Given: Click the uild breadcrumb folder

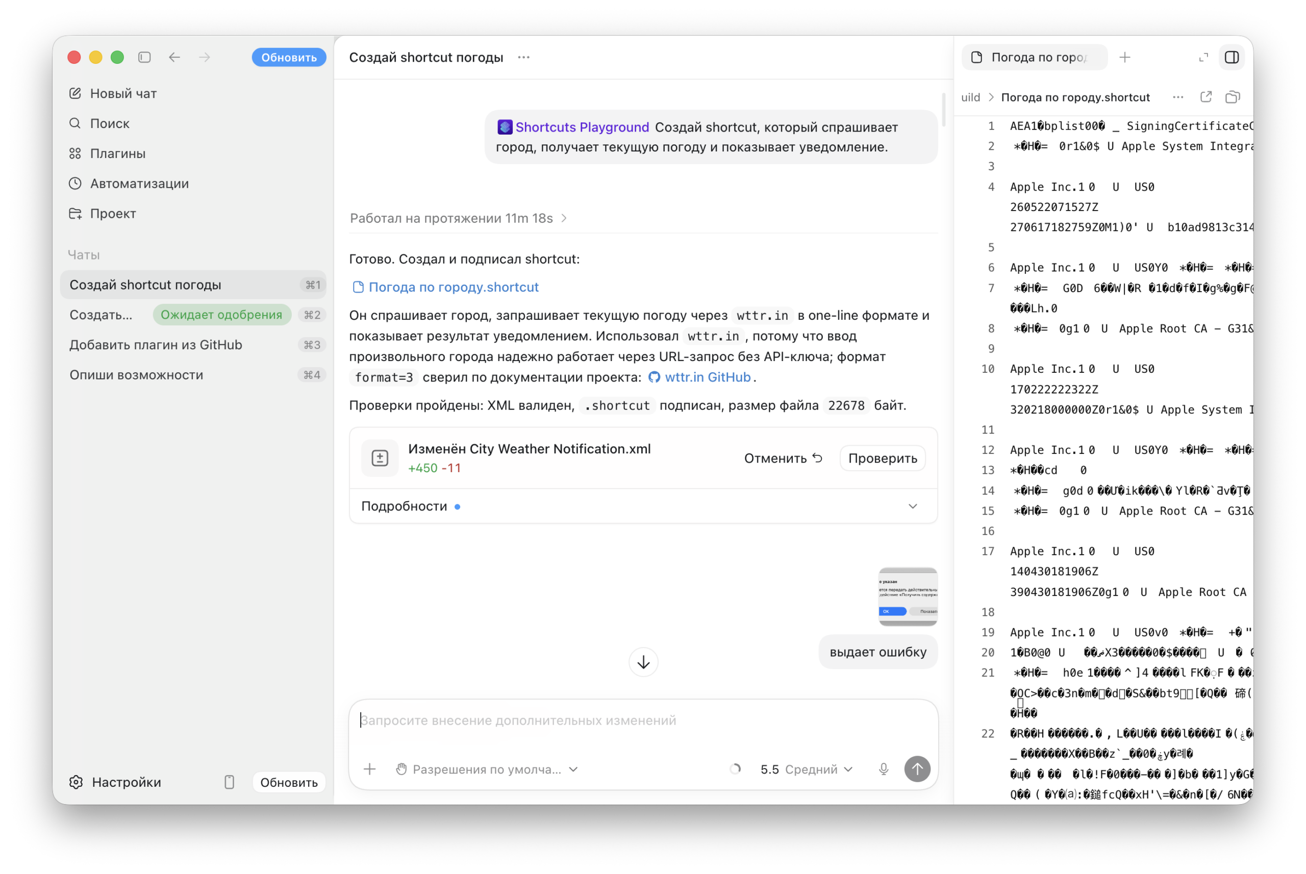Looking at the screenshot, I should 970,97.
